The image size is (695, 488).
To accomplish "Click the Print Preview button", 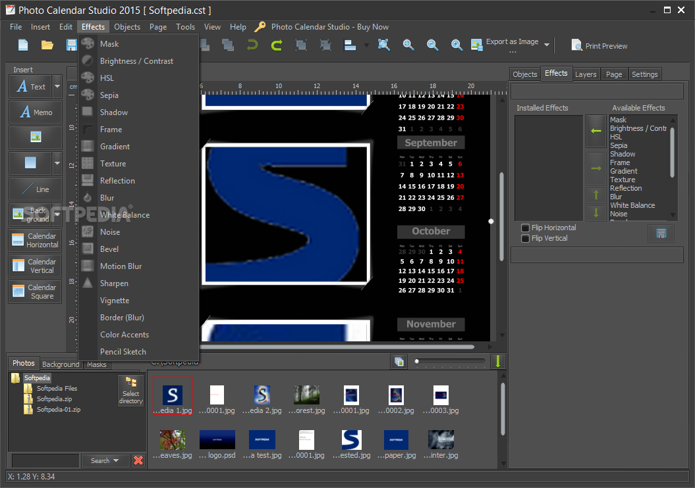I will (x=599, y=46).
